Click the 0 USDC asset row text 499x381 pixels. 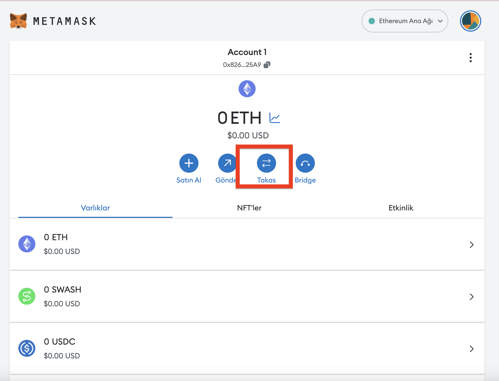60,342
